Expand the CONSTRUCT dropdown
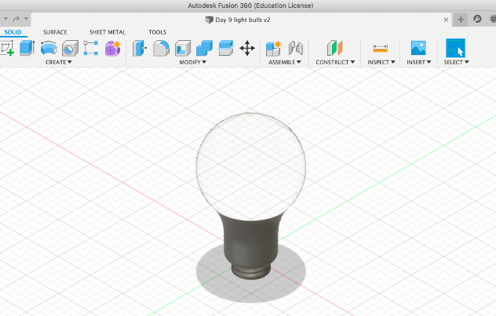This screenshot has width=496, height=316. (x=335, y=62)
